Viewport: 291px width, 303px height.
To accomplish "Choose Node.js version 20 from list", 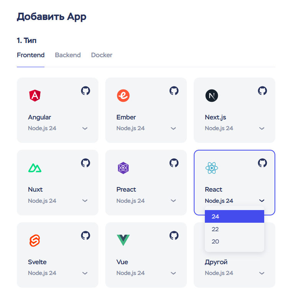I will click(234, 242).
